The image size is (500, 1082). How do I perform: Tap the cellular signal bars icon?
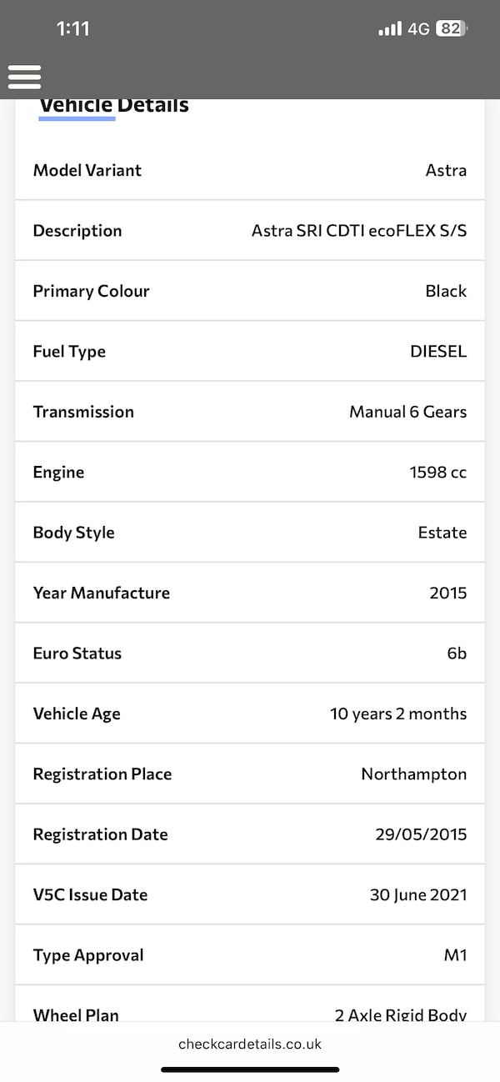pos(390,29)
